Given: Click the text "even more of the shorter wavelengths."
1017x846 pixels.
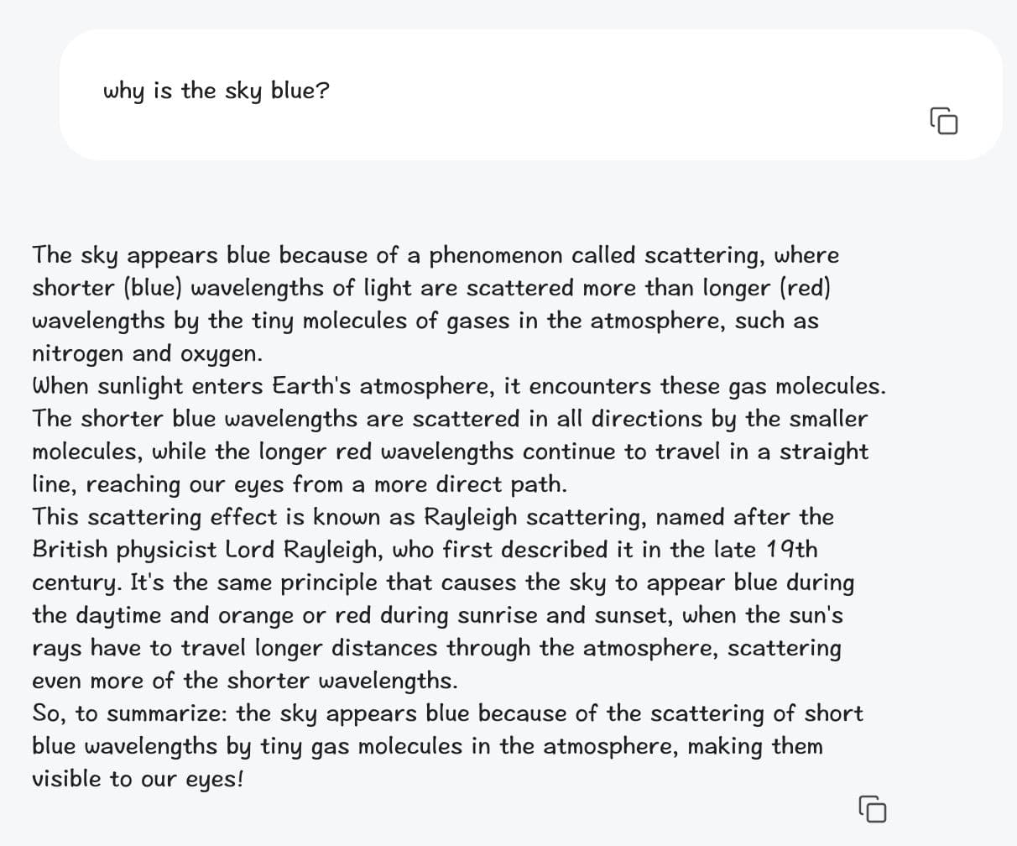Looking at the screenshot, I should (x=244, y=681).
